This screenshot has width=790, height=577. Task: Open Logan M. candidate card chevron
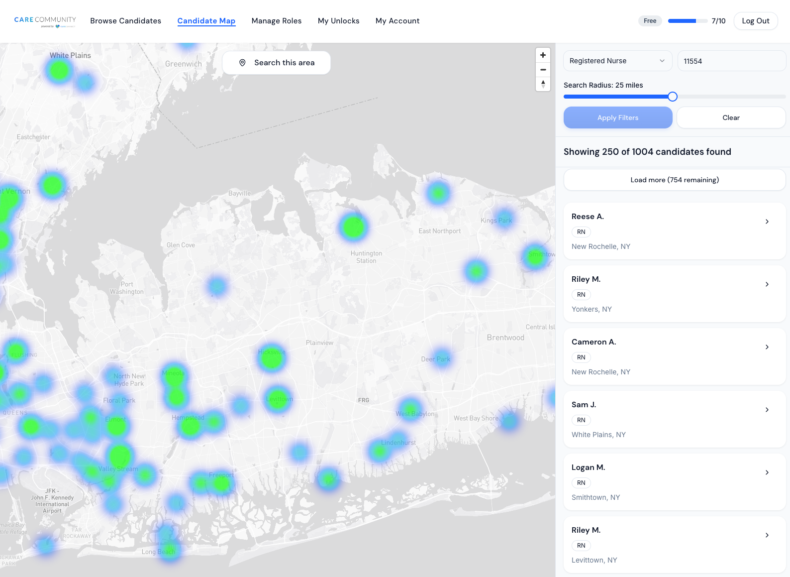coord(767,472)
